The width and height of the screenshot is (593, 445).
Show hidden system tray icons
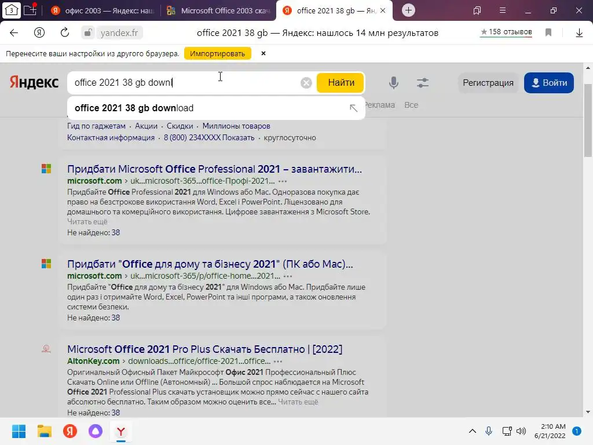pos(473,431)
